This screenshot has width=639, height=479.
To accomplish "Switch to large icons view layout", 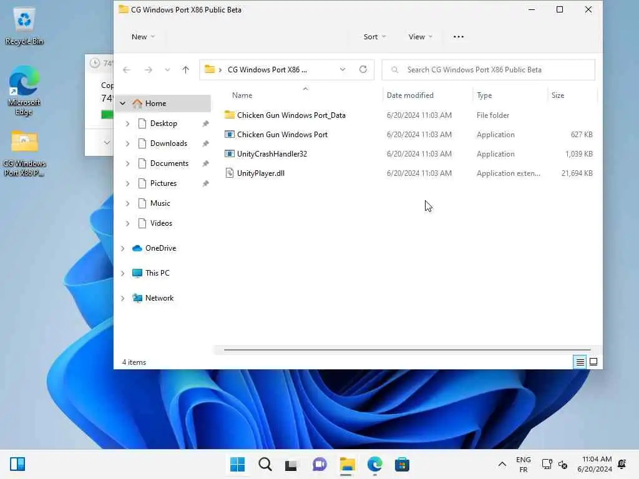I will click(x=593, y=362).
